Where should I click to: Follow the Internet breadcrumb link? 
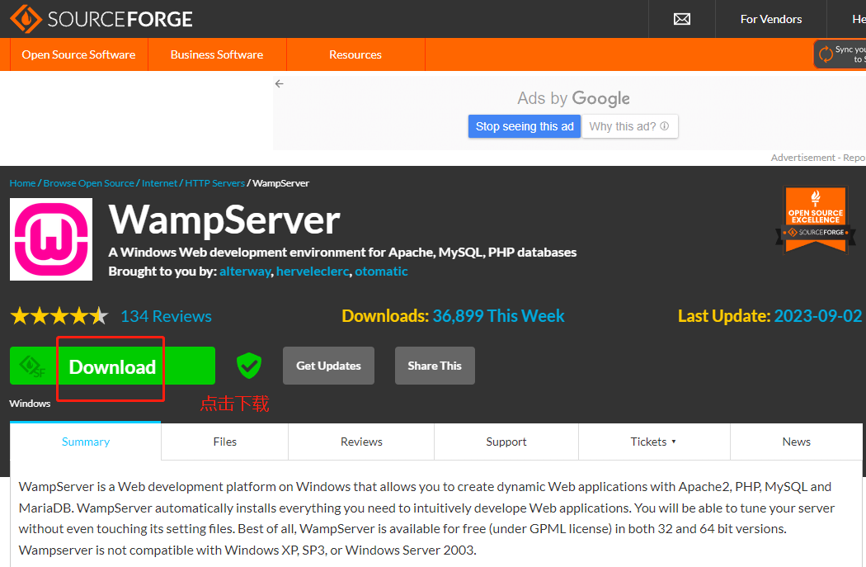pos(160,183)
